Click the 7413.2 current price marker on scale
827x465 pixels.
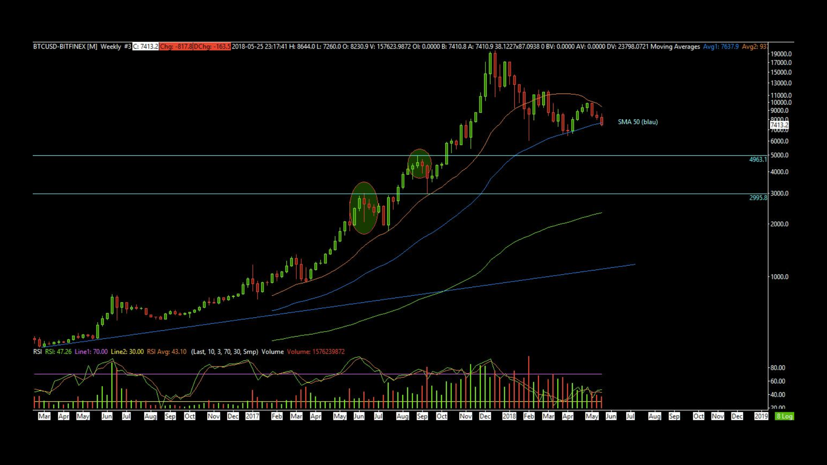(x=779, y=125)
